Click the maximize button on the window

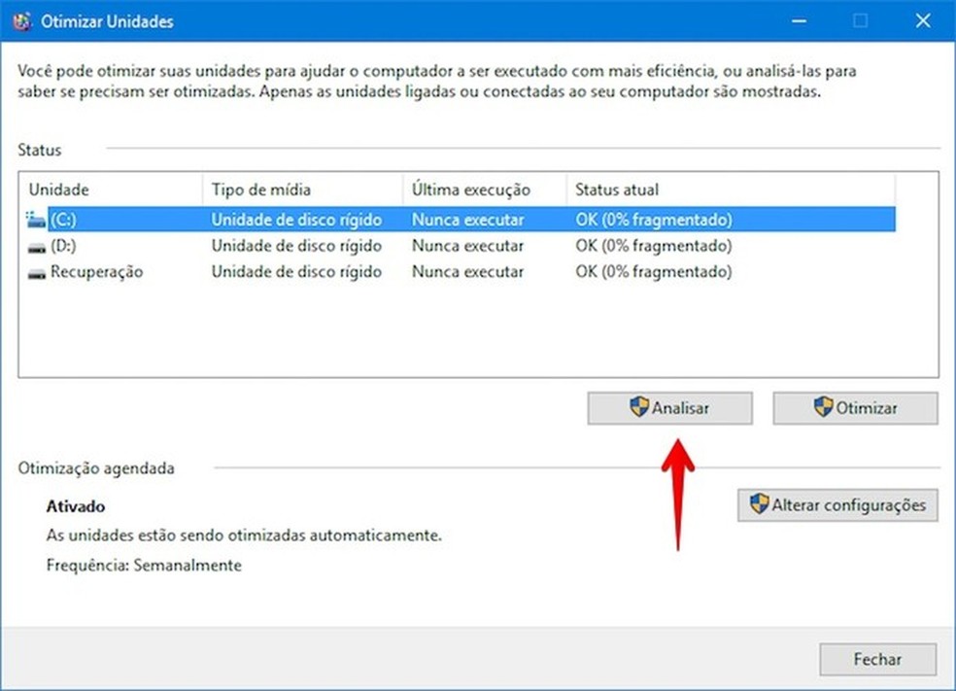coord(861,20)
